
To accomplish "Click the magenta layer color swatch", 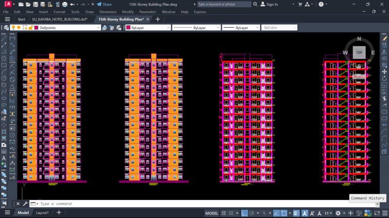I will [36, 28].
